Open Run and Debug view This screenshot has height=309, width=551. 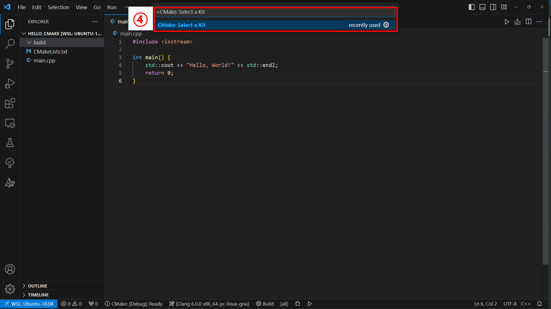tap(10, 83)
